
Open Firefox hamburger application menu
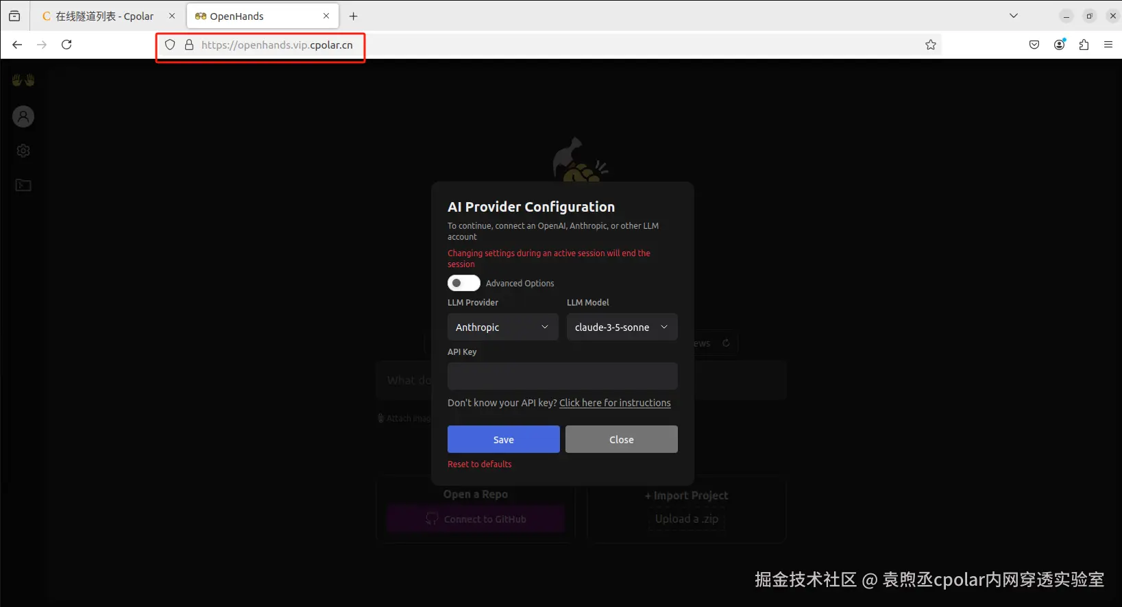pyautogui.click(x=1108, y=45)
